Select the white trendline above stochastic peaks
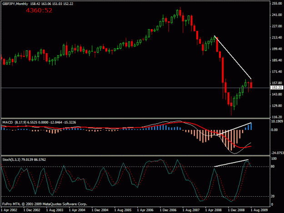This screenshot has width=284, height=213. (231, 163)
